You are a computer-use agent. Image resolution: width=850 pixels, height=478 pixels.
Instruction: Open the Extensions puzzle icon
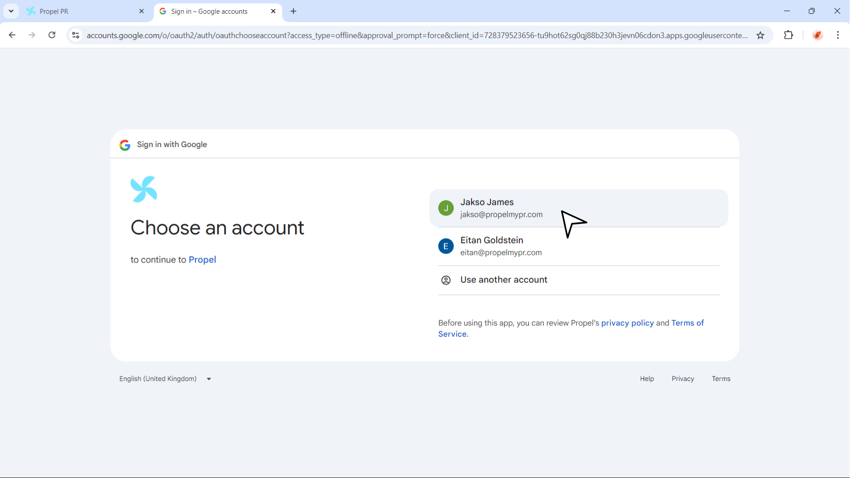pyautogui.click(x=788, y=35)
